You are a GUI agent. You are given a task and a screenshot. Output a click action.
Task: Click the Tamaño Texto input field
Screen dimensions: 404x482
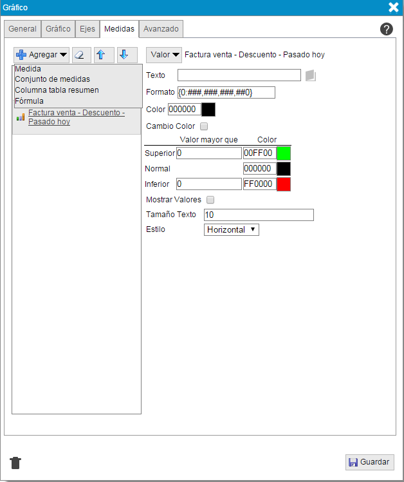[x=259, y=215]
